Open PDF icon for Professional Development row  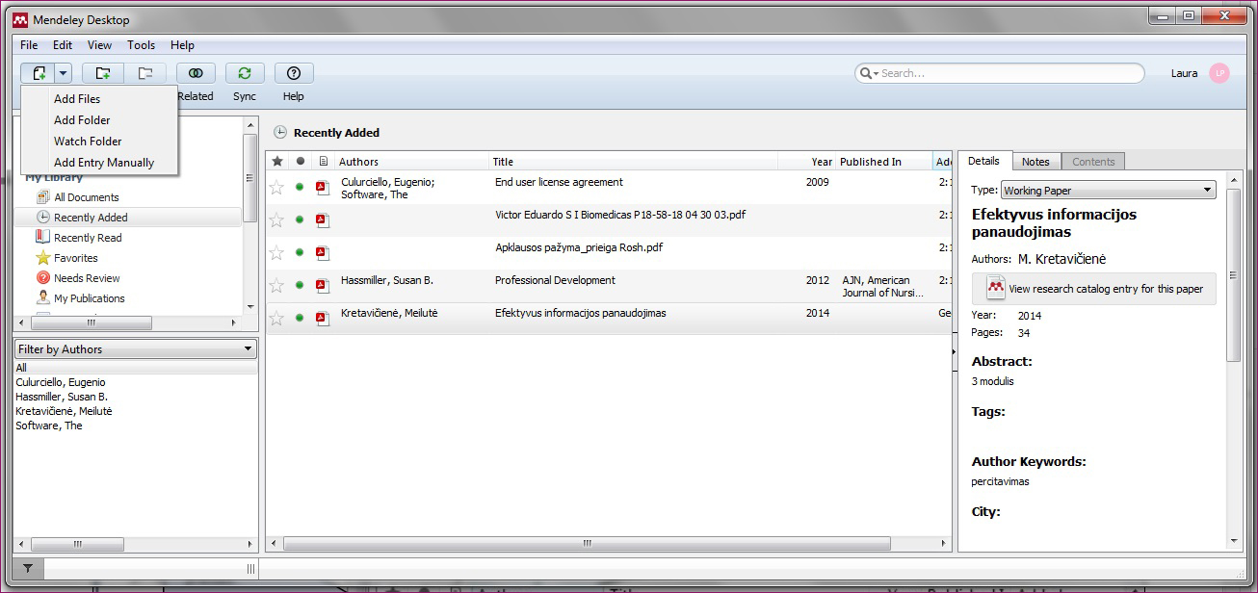click(x=323, y=285)
